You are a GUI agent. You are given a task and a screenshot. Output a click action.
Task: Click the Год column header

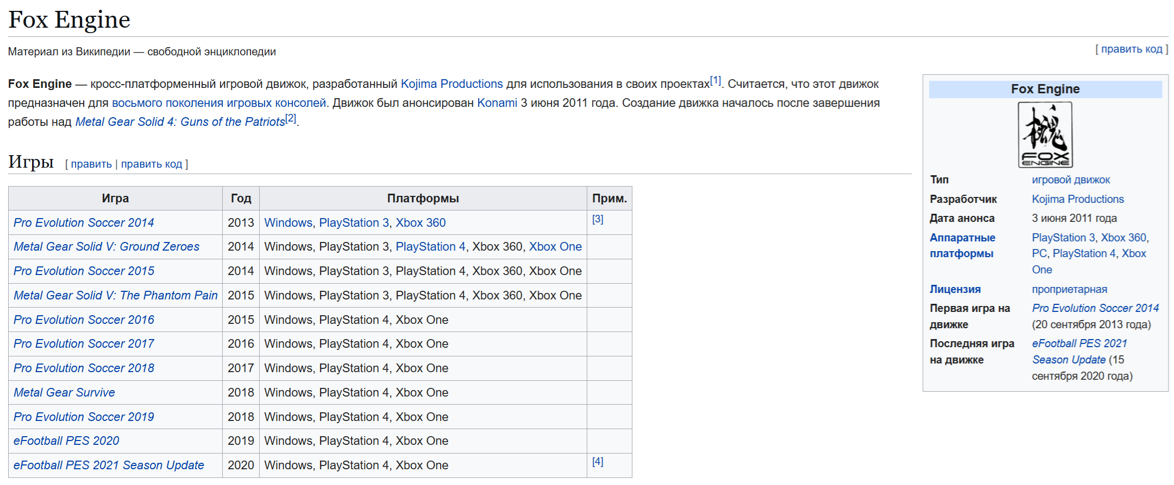(x=241, y=199)
